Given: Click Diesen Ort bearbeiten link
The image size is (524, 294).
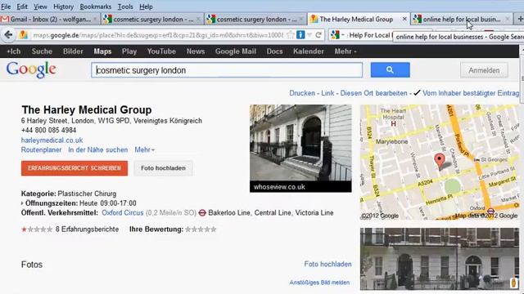Looking at the screenshot, I should [x=373, y=93].
